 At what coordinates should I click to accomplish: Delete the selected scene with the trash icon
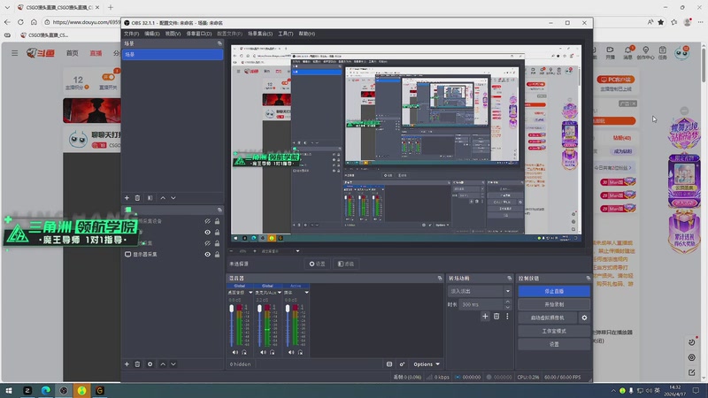pos(138,197)
